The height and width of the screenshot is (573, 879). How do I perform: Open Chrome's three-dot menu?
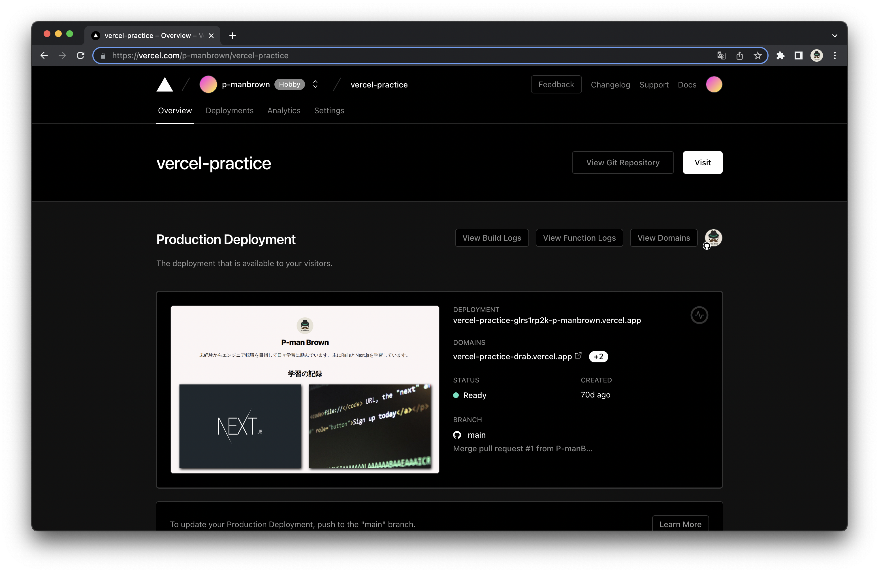(835, 56)
